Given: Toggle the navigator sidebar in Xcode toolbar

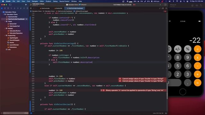Looking at the screenshot, I should (x=10, y=4).
